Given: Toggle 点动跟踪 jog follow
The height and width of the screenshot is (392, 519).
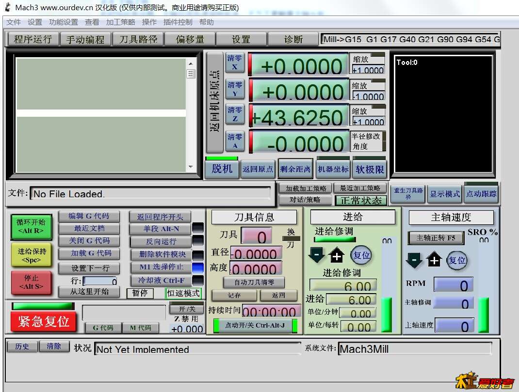Looking at the screenshot, I should (x=481, y=194).
